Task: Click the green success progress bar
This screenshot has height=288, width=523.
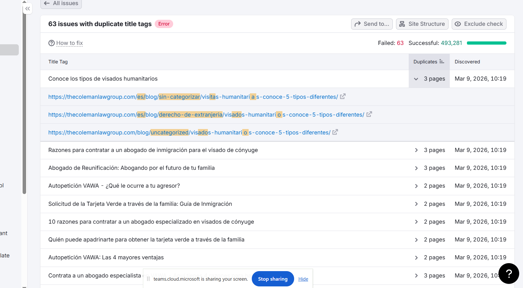Action: [x=486, y=43]
